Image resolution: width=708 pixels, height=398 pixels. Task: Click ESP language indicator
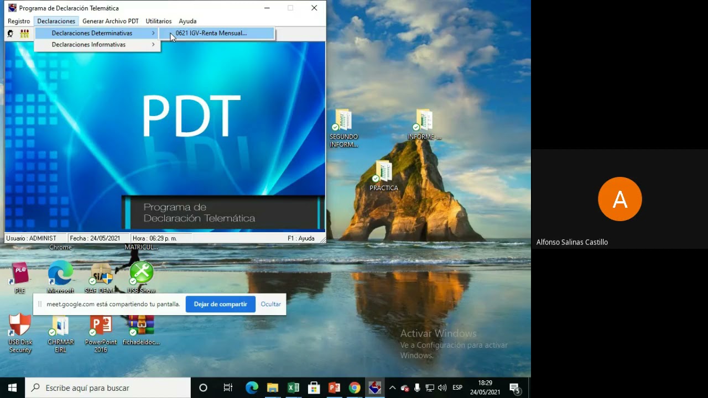(457, 388)
